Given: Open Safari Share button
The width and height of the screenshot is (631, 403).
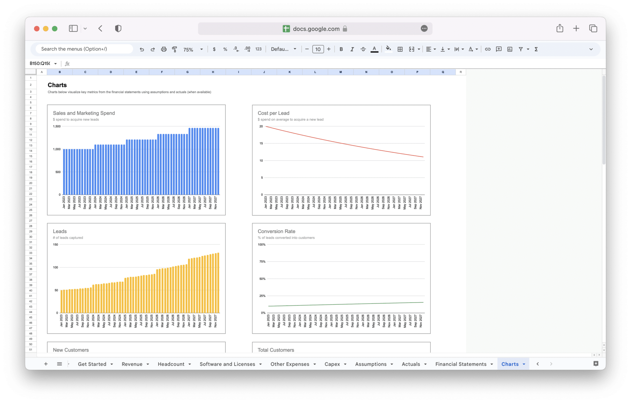Looking at the screenshot, I should pos(560,28).
